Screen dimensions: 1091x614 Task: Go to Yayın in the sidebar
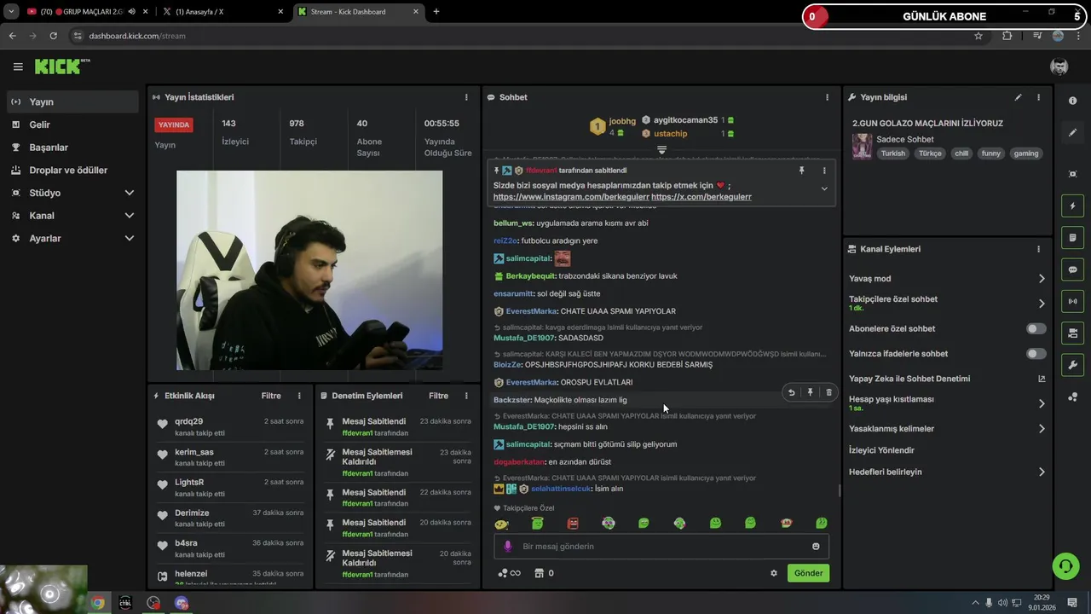(72, 101)
